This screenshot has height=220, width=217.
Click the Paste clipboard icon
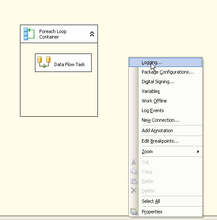tap(133, 181)
